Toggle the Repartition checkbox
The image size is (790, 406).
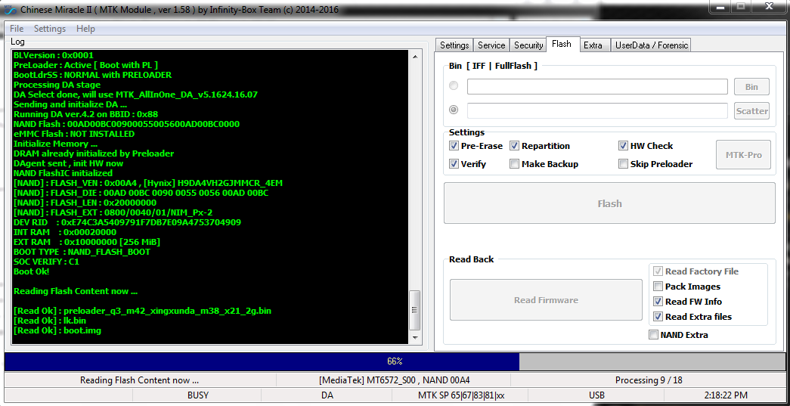[x=514, y=146]
